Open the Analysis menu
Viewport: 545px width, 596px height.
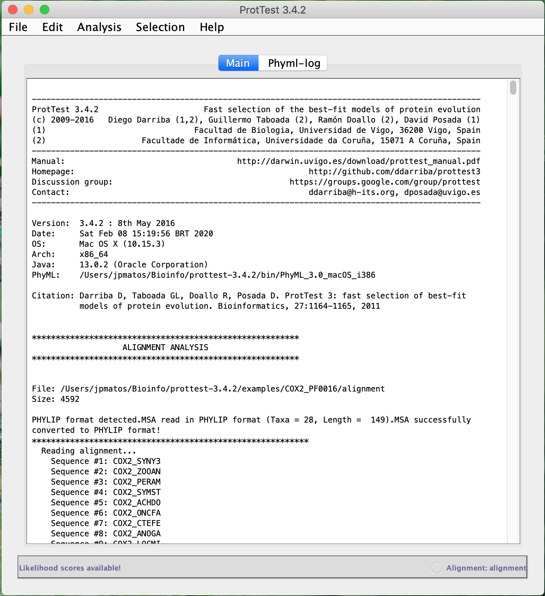point(99,27)
